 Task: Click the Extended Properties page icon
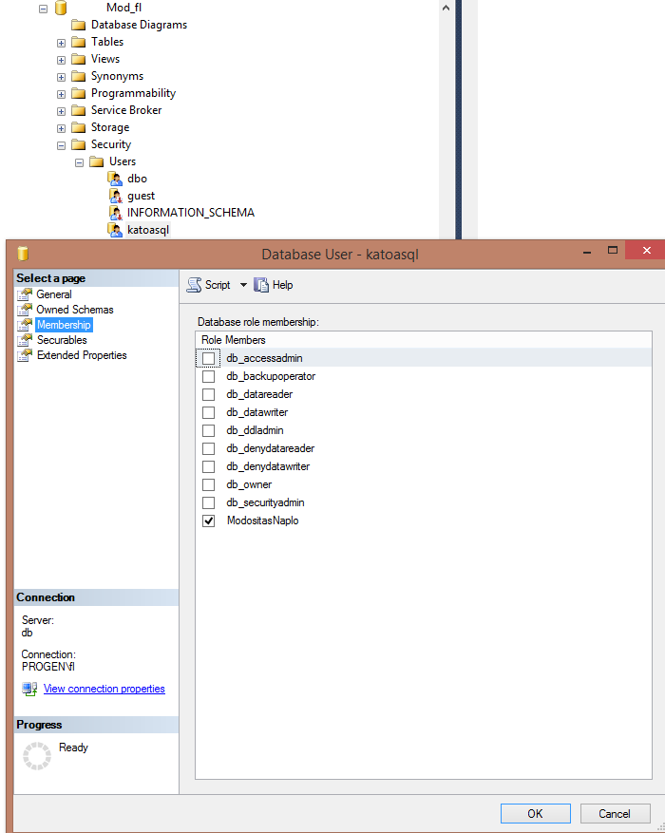(x=25, y=355)
